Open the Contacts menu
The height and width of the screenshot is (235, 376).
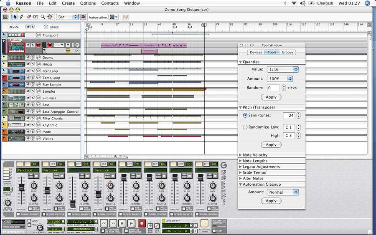(110, 3)
